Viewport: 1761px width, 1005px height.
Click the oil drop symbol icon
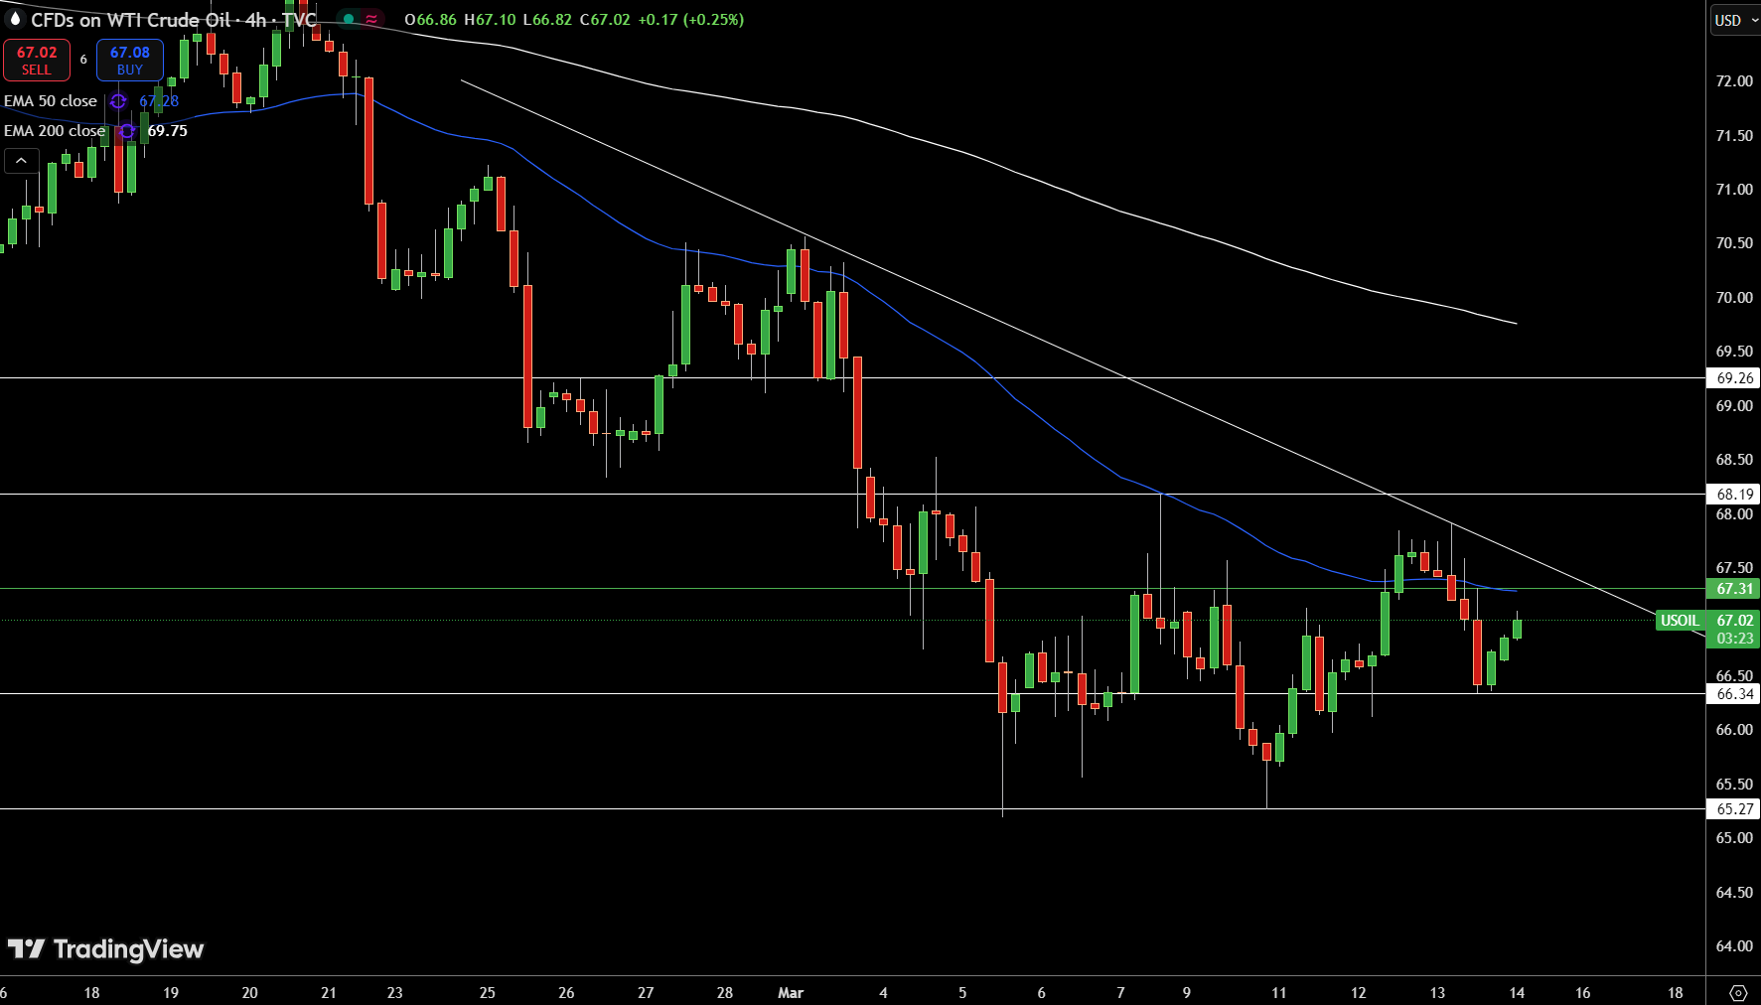click(x=15, y=19)
